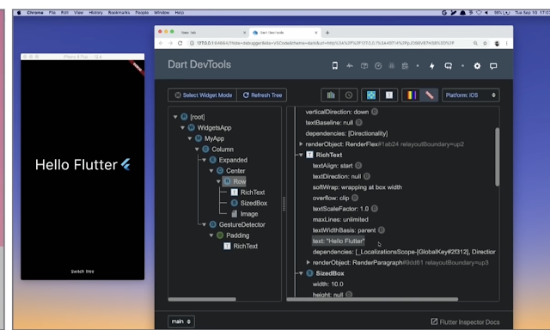Reload the page in Chrome toolbar
Screen dimensions: 550x330
[180, 43]
